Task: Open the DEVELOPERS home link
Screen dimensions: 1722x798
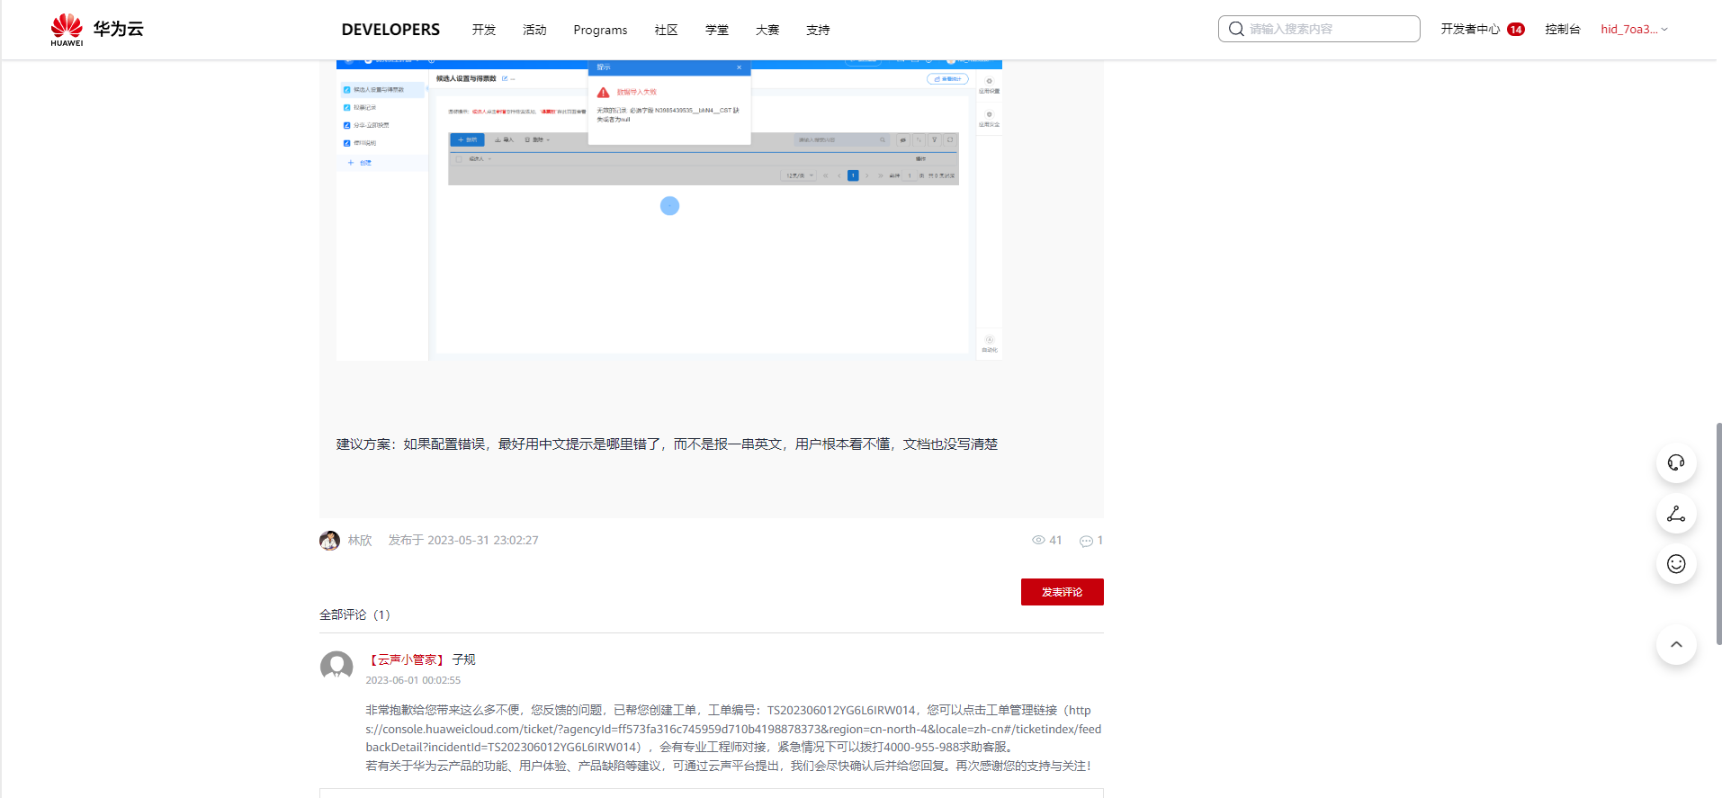Action: point(390,30)
